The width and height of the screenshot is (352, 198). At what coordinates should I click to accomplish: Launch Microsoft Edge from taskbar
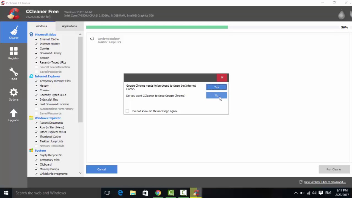coord(120,193)
